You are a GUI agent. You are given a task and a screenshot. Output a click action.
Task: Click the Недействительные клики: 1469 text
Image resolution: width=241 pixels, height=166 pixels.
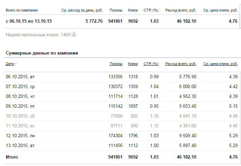38,35
